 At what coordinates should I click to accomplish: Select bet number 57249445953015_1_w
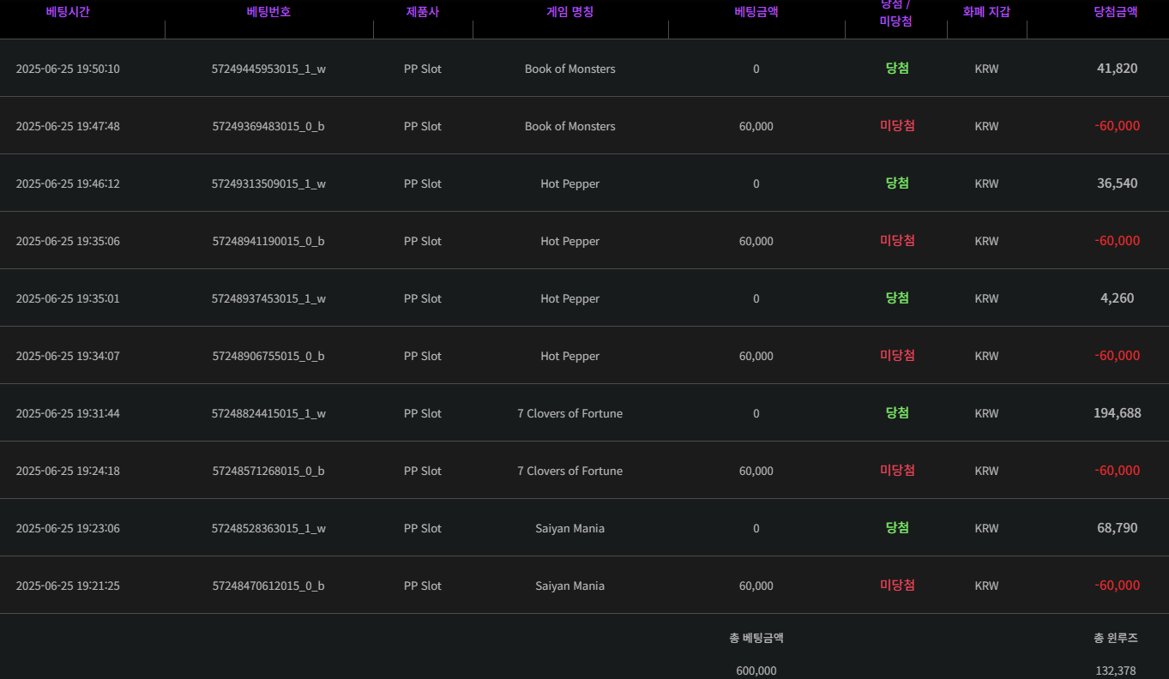point(268,69)
